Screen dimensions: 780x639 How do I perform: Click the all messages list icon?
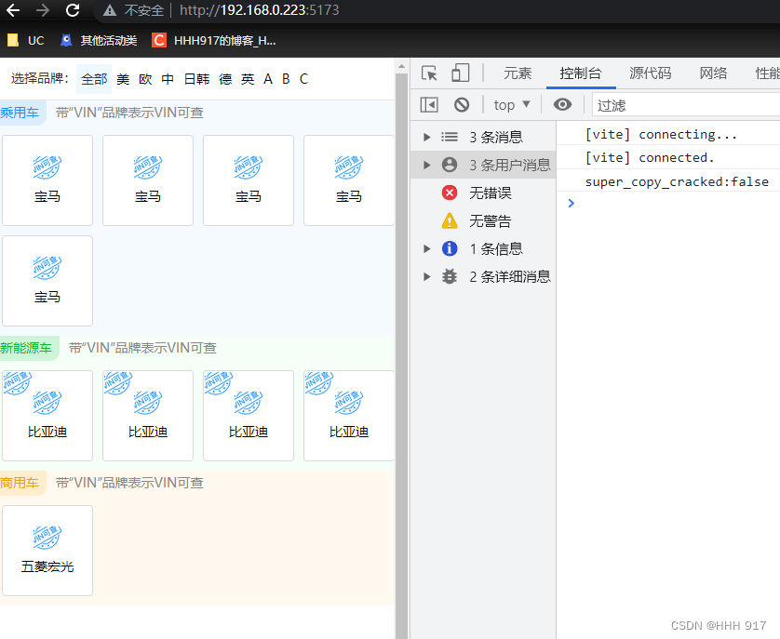450,137
